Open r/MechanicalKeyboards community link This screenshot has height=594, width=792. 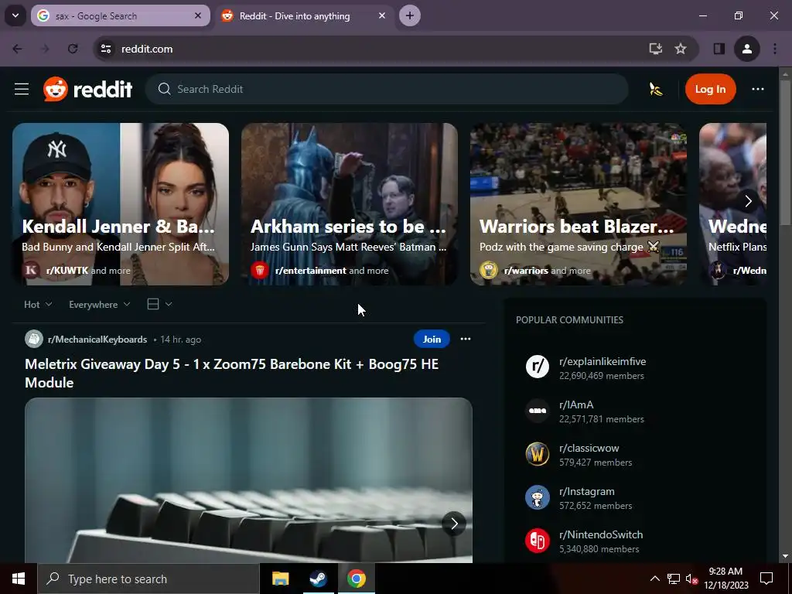click(x=97, y=340)
